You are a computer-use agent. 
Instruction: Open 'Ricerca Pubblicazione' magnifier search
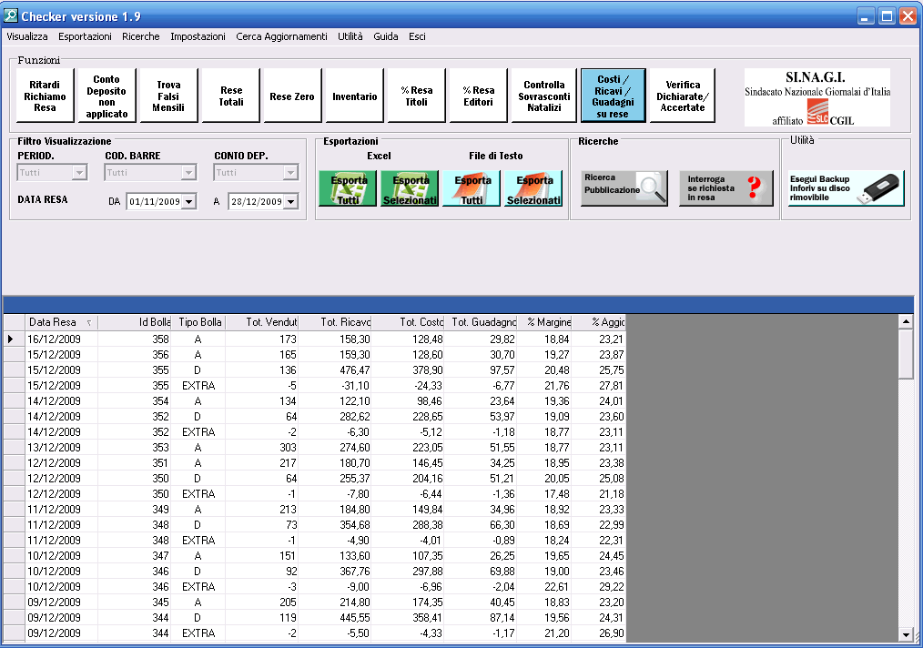click(x=624, y=188)
